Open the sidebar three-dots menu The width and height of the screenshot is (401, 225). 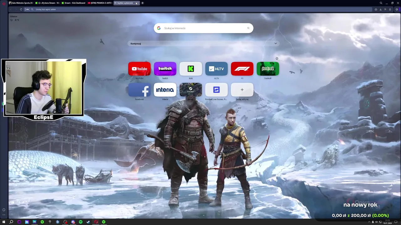pos(4,215)
